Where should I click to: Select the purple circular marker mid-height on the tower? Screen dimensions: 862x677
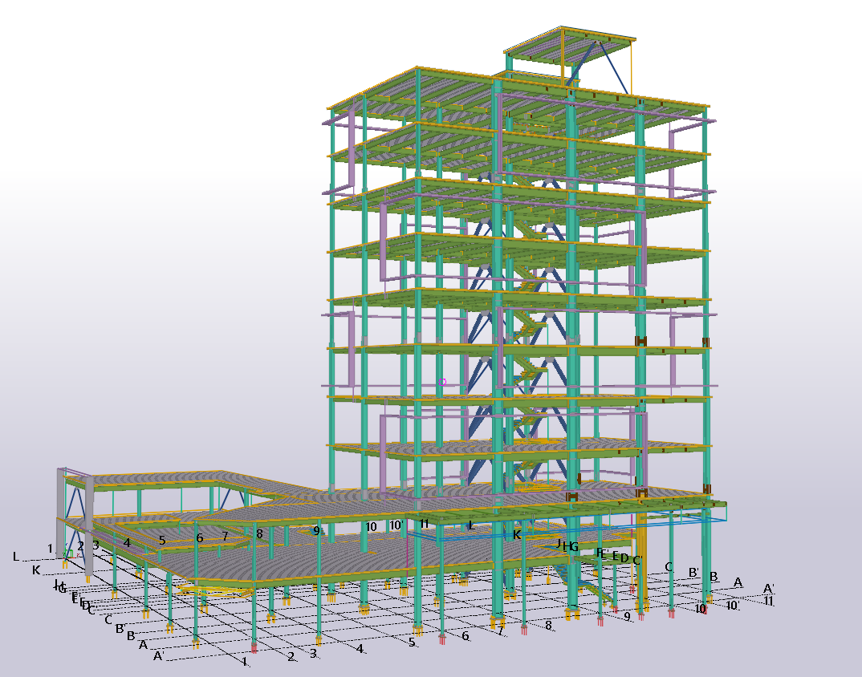[x=442, y=383]
